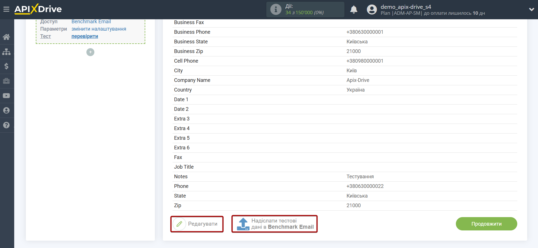Click the Business Fax row label
This screenshot has width=538, height=248.
coord(189,22)
